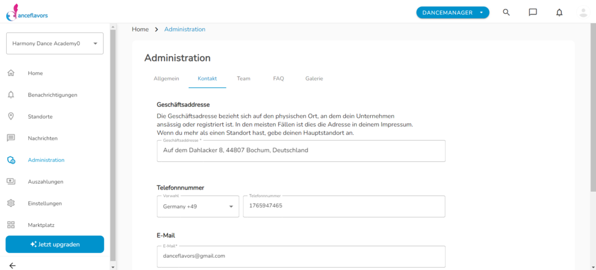
Task: Switch to the Team tab
Action: coord(244,79)
